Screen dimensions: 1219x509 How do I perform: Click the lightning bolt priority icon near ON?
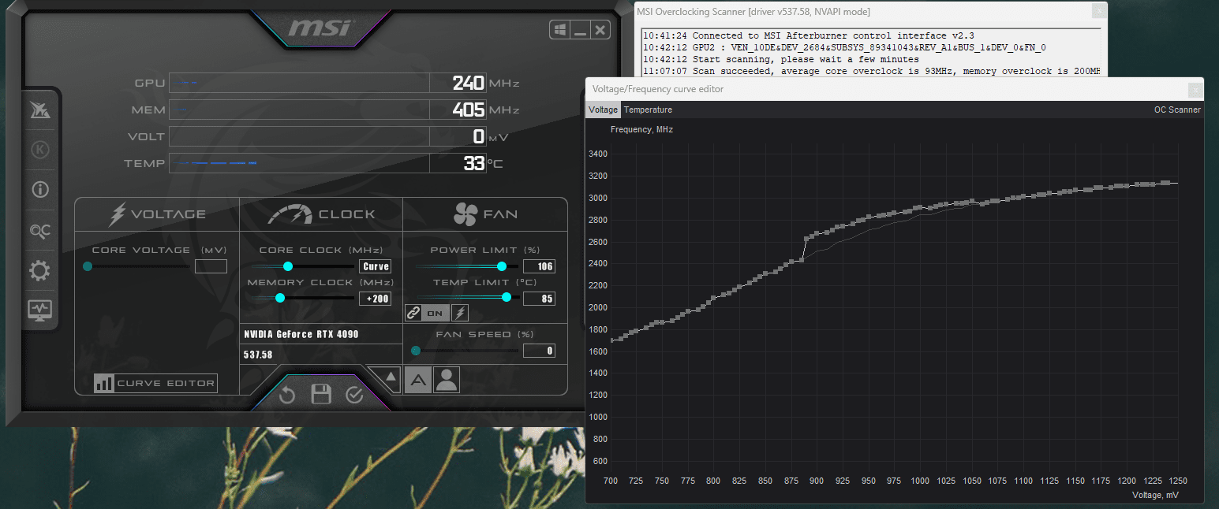tap(459, 313)
